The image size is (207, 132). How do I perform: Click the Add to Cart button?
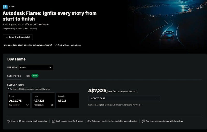(x=124, y=99)
